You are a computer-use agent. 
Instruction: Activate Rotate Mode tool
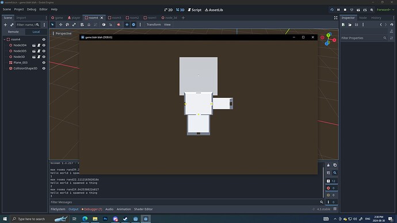[67, 25]
